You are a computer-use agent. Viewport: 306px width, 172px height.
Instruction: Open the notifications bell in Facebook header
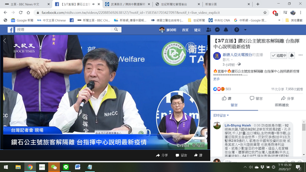(226, 30)
